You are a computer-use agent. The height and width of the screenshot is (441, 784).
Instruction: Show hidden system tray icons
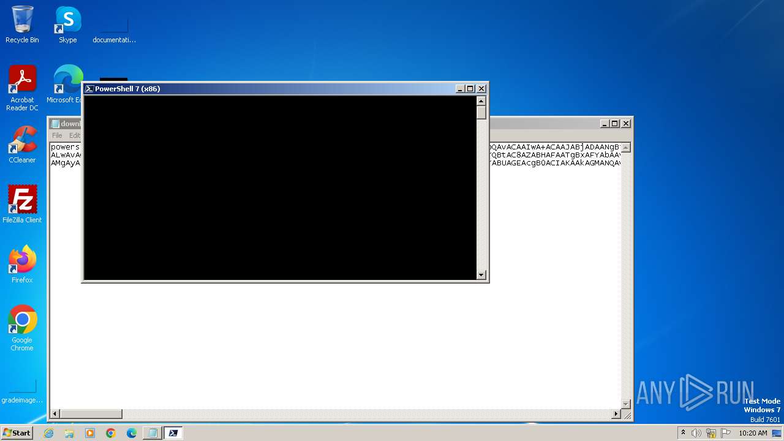tap(683, 432)
